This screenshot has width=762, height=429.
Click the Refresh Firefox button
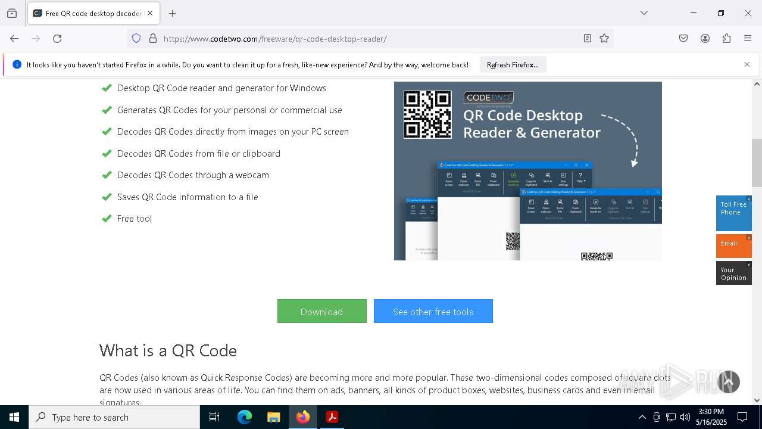513,64
